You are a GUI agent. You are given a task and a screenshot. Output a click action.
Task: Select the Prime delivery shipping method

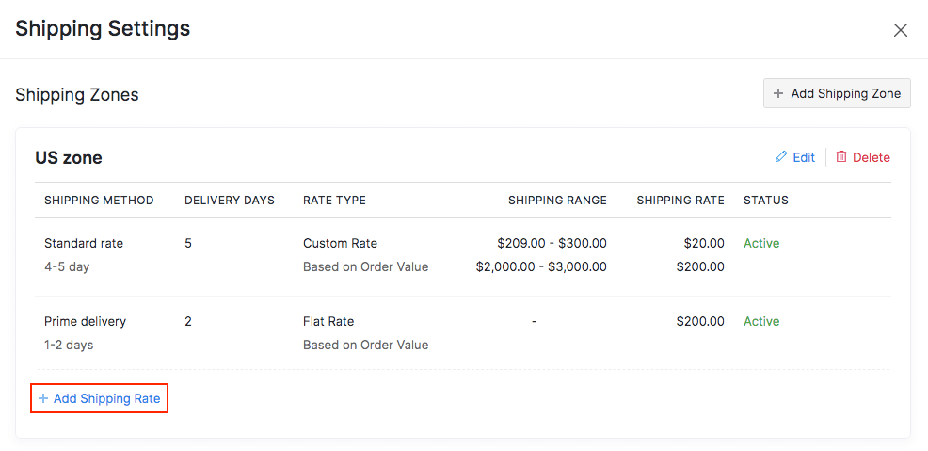[x=85, y=321]
